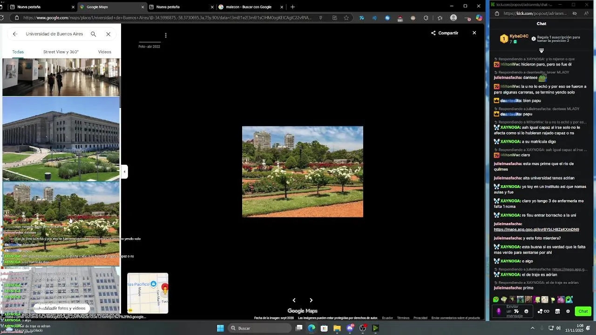Collapse the photo side panel

[124, 172]
